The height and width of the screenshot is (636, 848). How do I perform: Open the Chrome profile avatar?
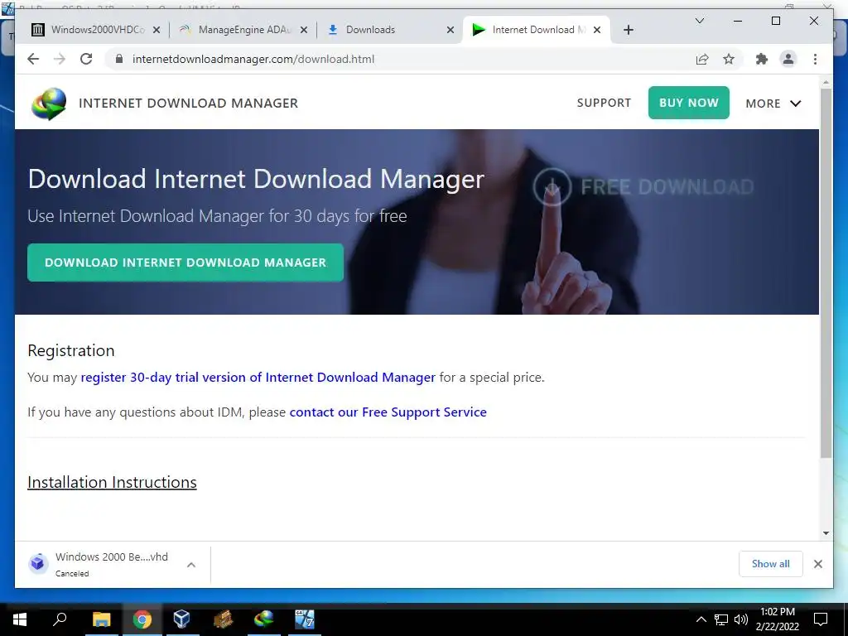click(788, 59)
